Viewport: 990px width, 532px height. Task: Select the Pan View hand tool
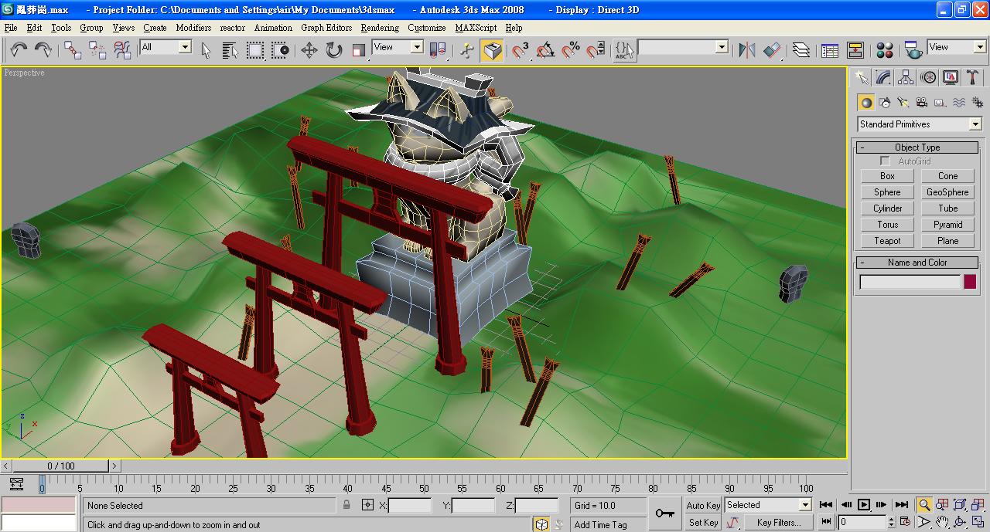(x=942, y=523)
